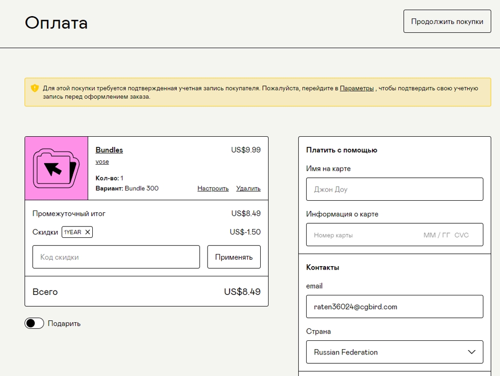
Task: Click the Удалить link
Action: [x=248, y=188]
